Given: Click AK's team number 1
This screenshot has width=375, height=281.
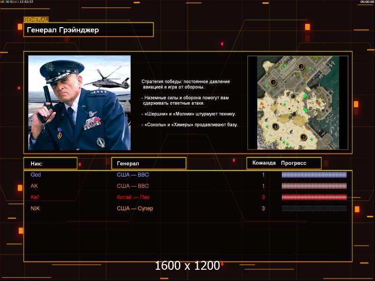Looking at the screenshot, I should (x=263, y=186).
